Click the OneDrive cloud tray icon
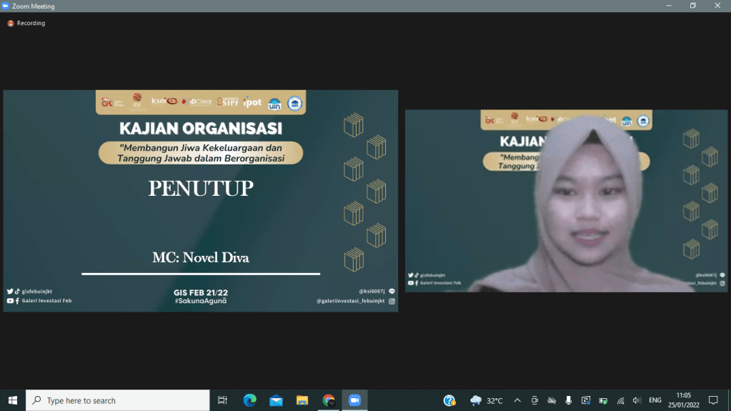Viewport: 731px width, 411px height. (552, 400)
